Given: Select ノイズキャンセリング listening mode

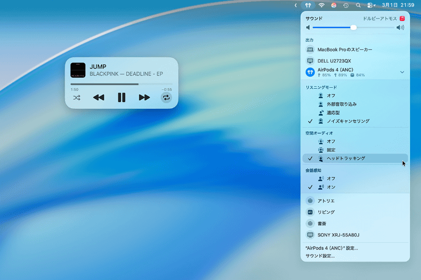Looking at the screenshot, I should coord(355,121).
